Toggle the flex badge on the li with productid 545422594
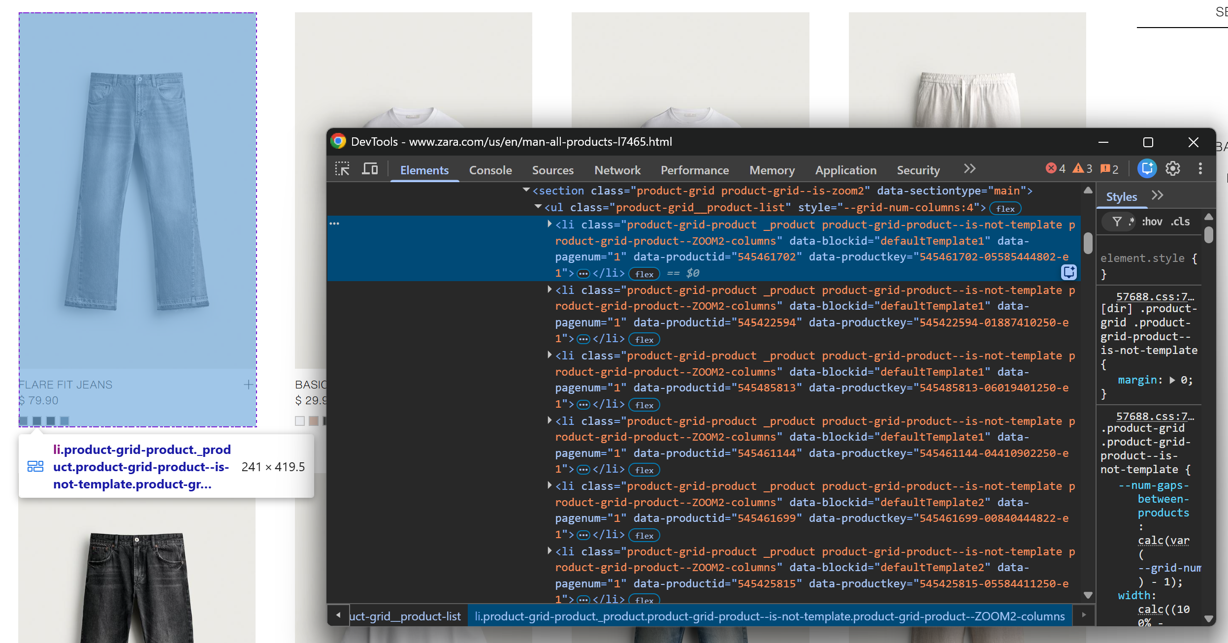 pos(644,339)
